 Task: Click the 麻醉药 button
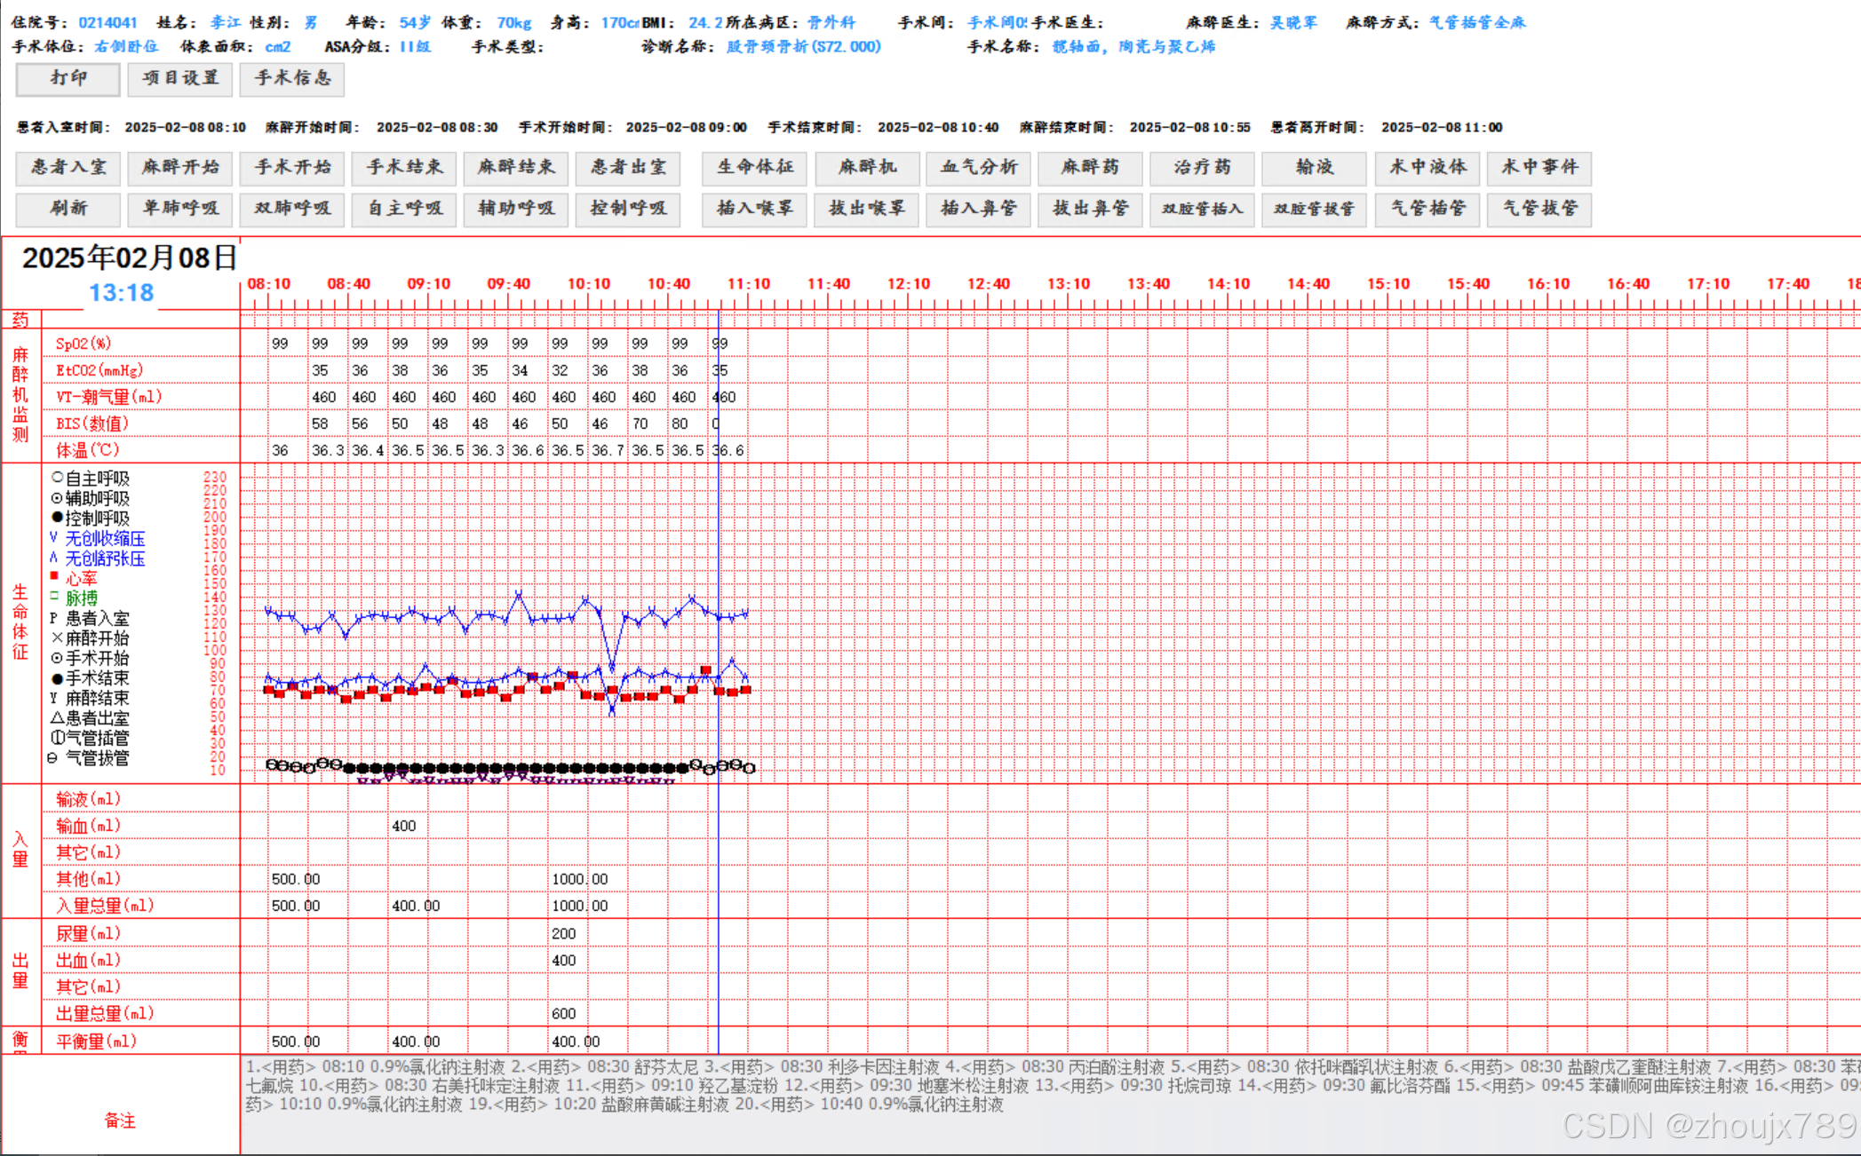point(1090,168)
